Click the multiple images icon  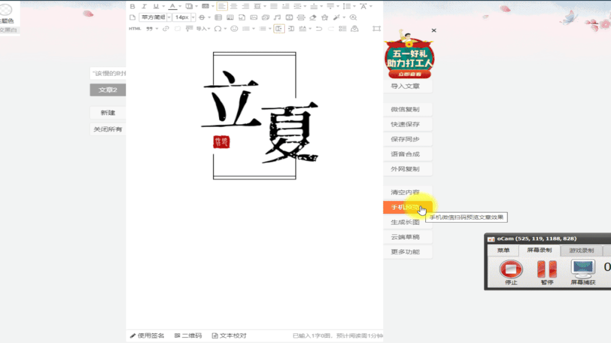(x=266, y=18)
